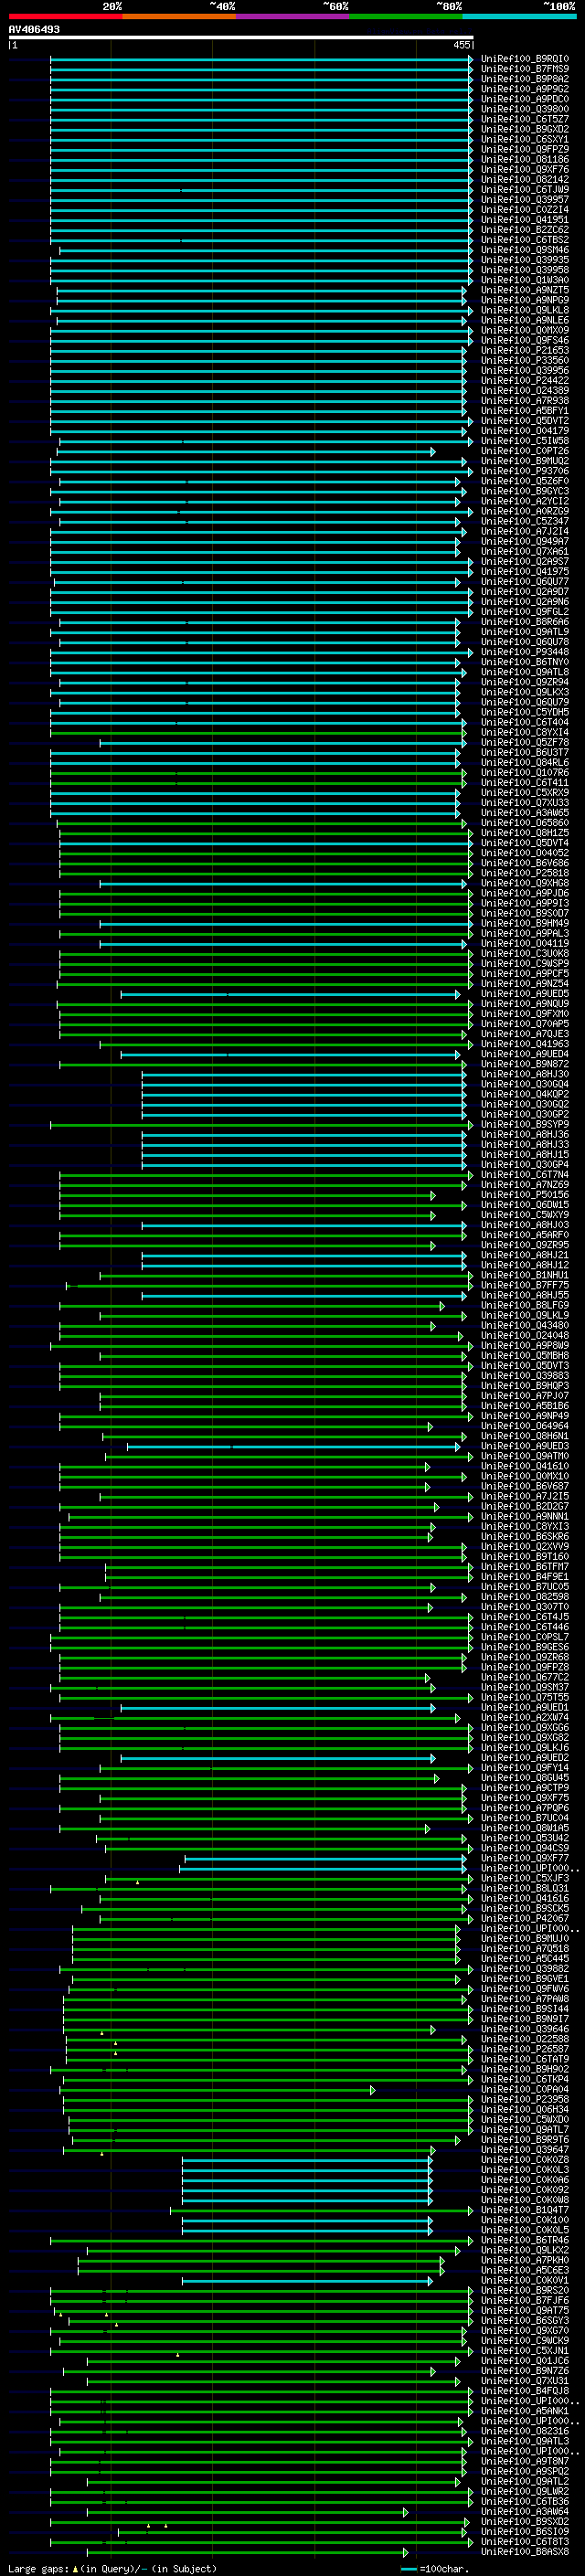The height and width of the screenshot is (2576, 585).
Task: Click the UniRef100_A9NP49 hit name
Action: (x=525, y=1416)
